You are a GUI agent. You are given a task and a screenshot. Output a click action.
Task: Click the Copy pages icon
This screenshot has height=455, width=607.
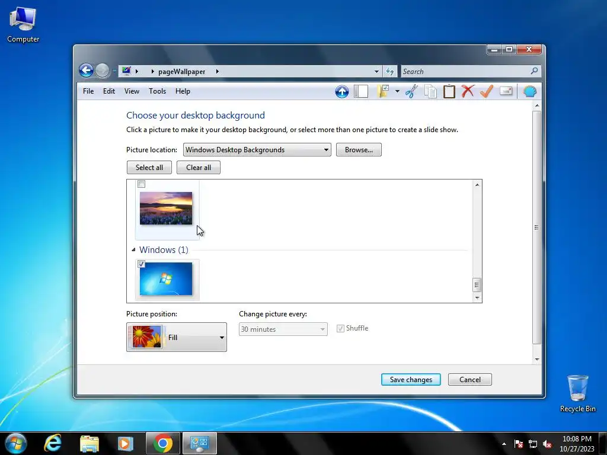(430, 92)
